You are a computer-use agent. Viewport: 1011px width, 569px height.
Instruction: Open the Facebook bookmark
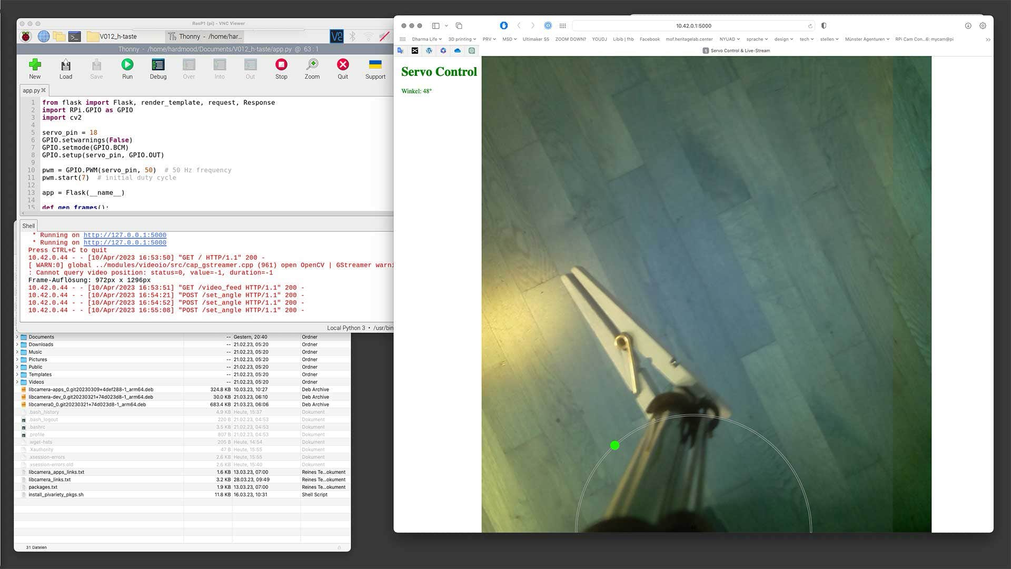point(649,39)
